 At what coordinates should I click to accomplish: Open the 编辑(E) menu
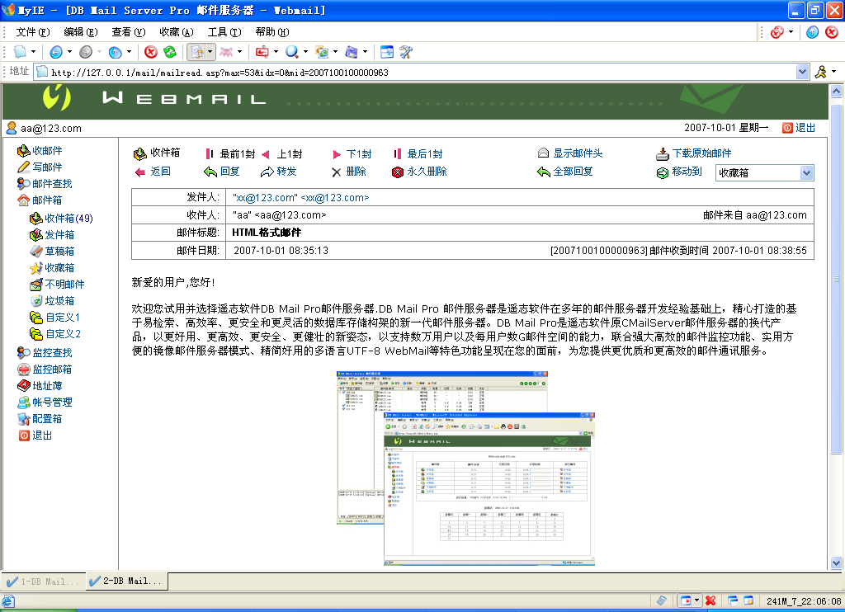coord(81,32)
